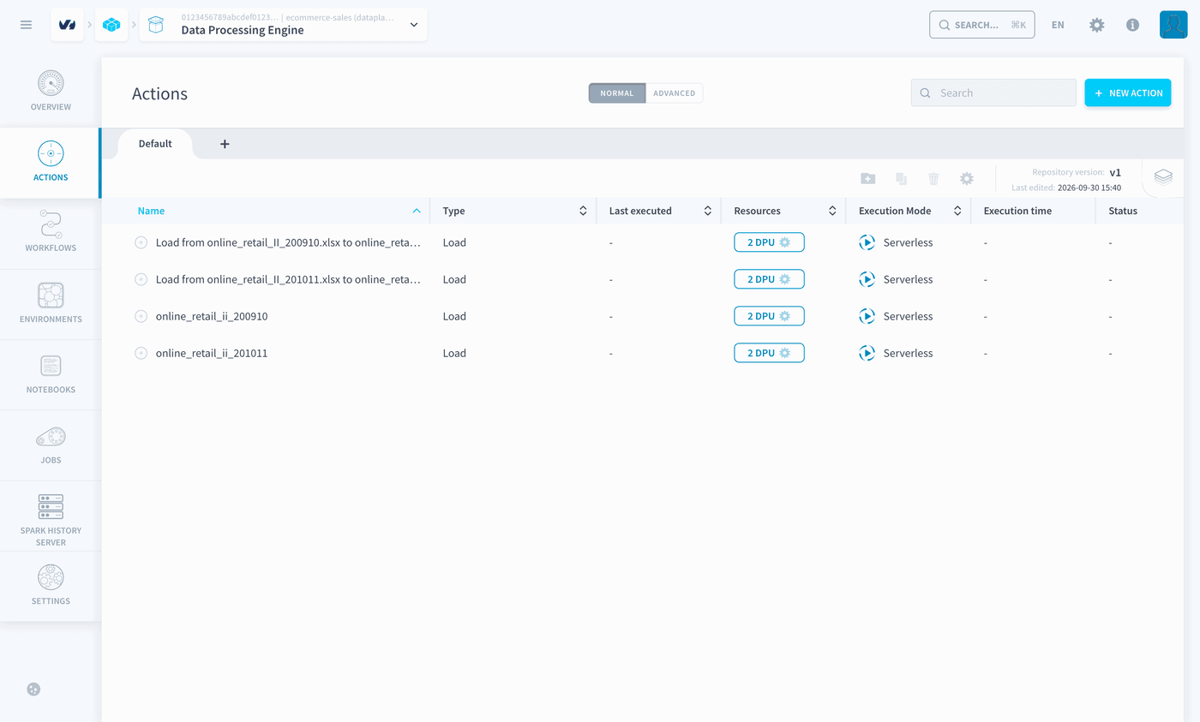The width and height of the screenshot is (1200, 722).
Task: Select the Default tab
Action: [x=155, y=144]
